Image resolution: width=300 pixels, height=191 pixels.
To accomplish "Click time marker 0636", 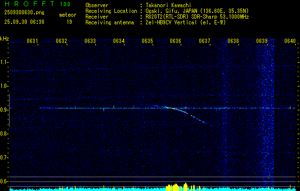I will pos(176,41).
